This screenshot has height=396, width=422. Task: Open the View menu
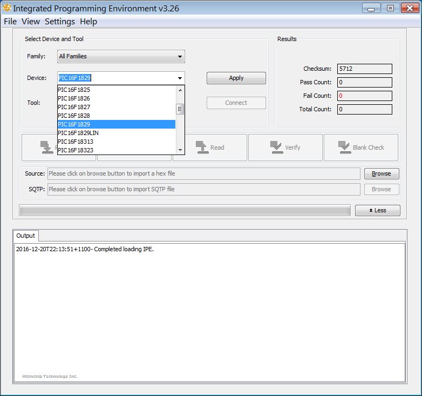tap(31, 22)
